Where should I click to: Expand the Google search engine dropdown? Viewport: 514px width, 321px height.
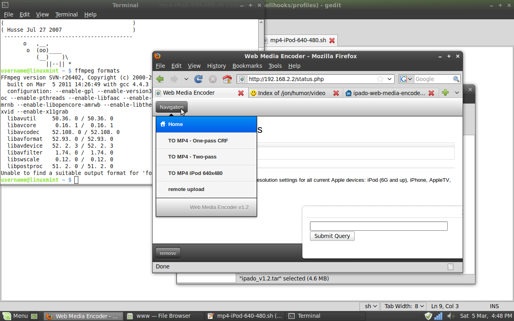(406, 79)
